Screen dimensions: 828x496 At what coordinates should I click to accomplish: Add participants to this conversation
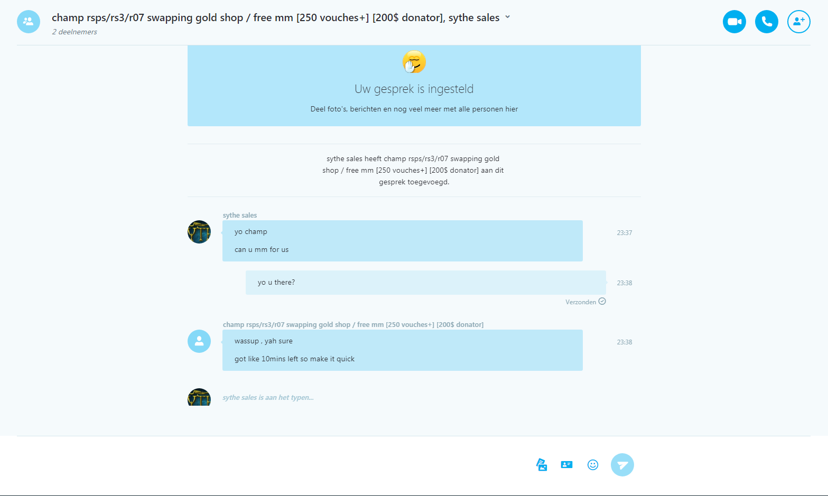pos(798,22)
